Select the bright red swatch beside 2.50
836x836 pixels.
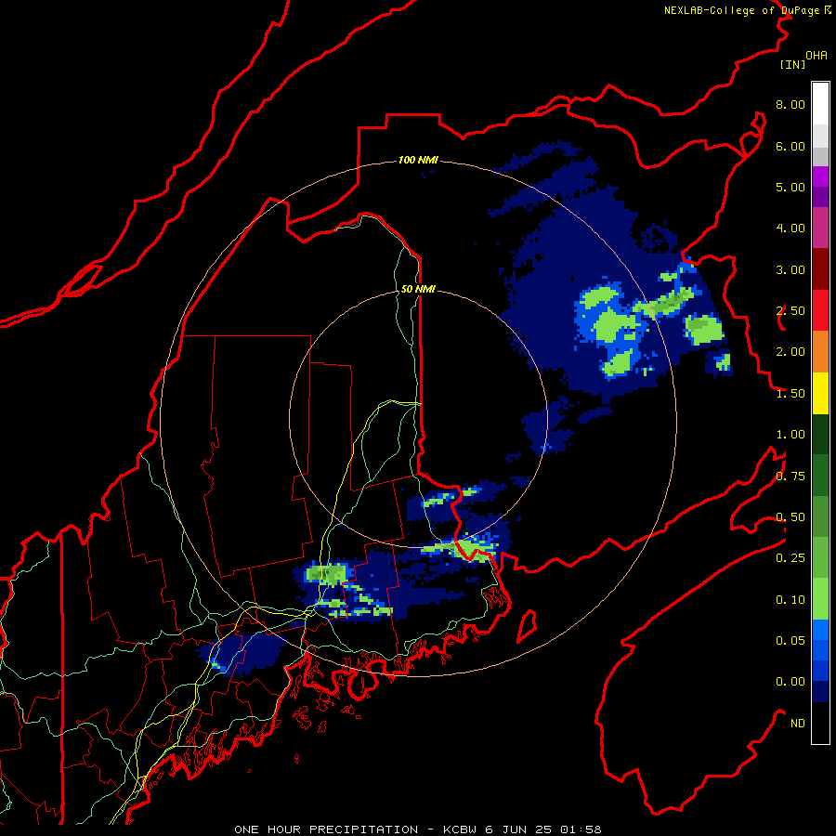point(820,310)
